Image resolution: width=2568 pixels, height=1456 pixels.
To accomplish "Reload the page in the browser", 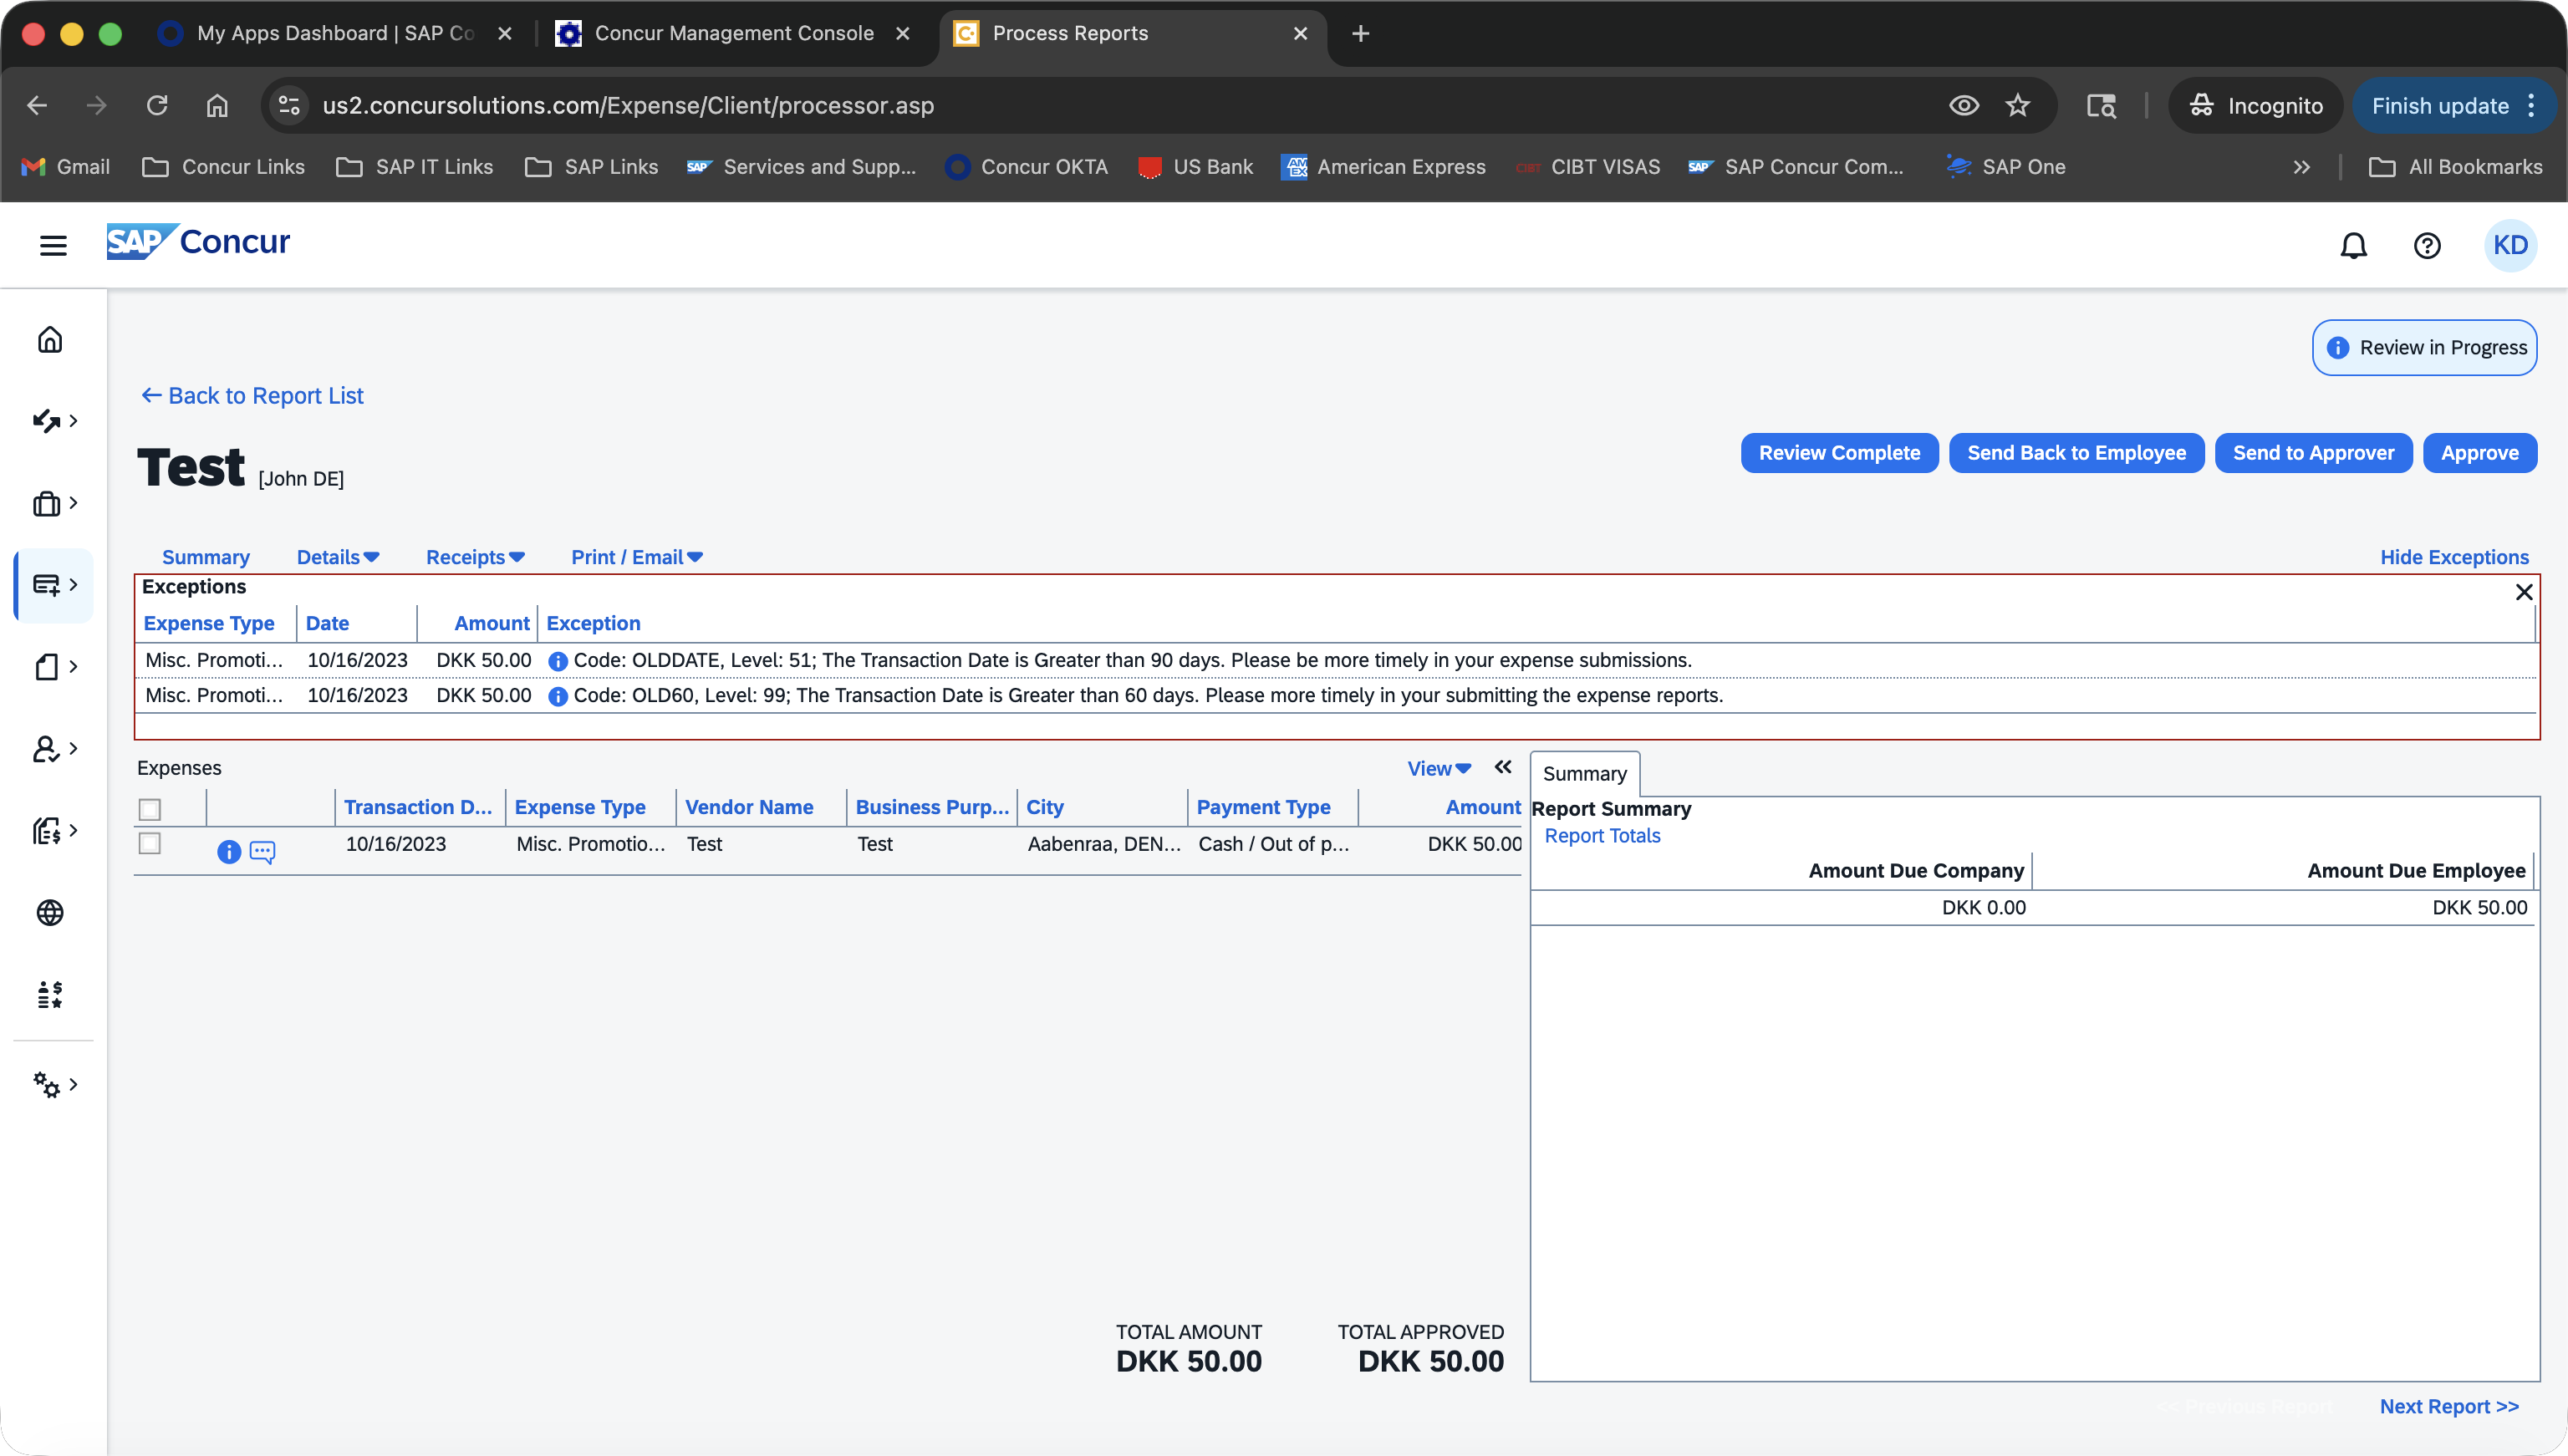I will [157, 105].
